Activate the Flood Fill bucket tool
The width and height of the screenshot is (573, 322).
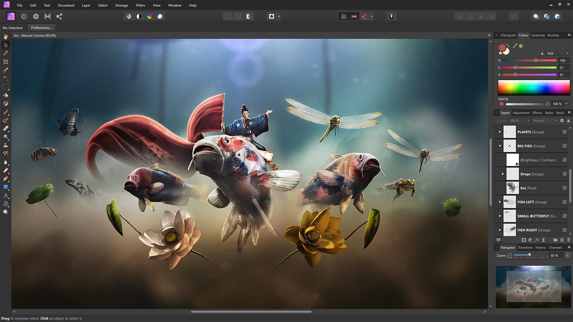coord(6,96)
